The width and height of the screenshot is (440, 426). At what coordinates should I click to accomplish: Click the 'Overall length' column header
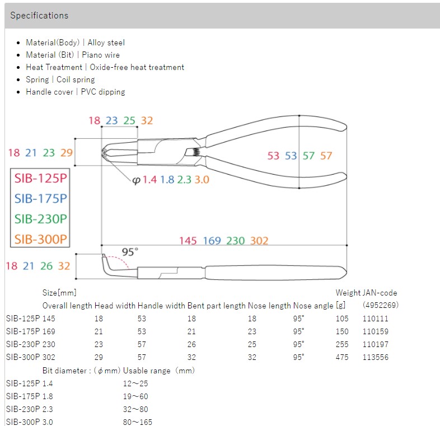[x=67, y=306]
